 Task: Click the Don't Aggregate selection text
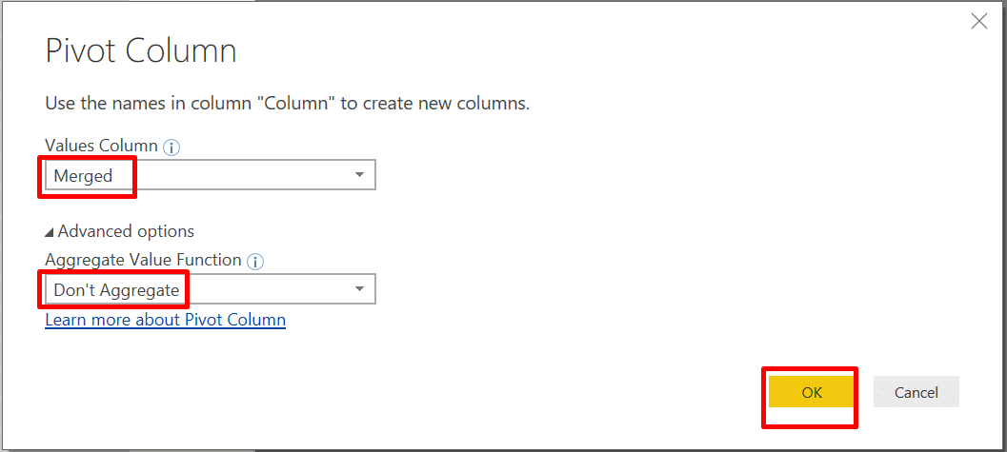[x=116, y=289]
